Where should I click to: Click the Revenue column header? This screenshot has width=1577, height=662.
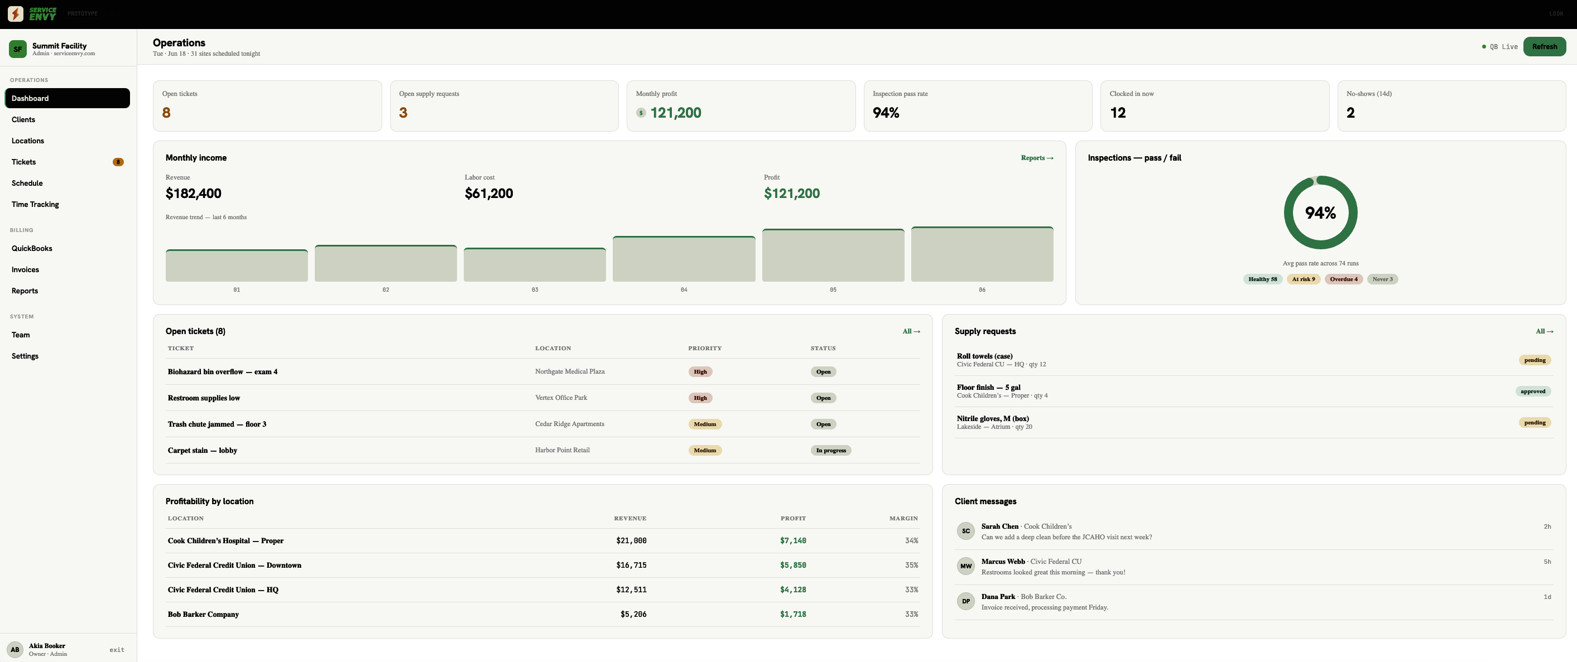pyautogui.click(x=630, y=518)
